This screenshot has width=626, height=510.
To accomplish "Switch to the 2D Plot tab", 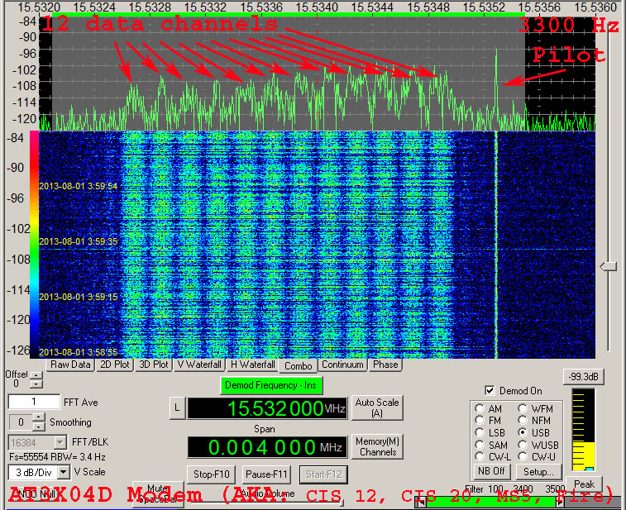I will (115, 365).
